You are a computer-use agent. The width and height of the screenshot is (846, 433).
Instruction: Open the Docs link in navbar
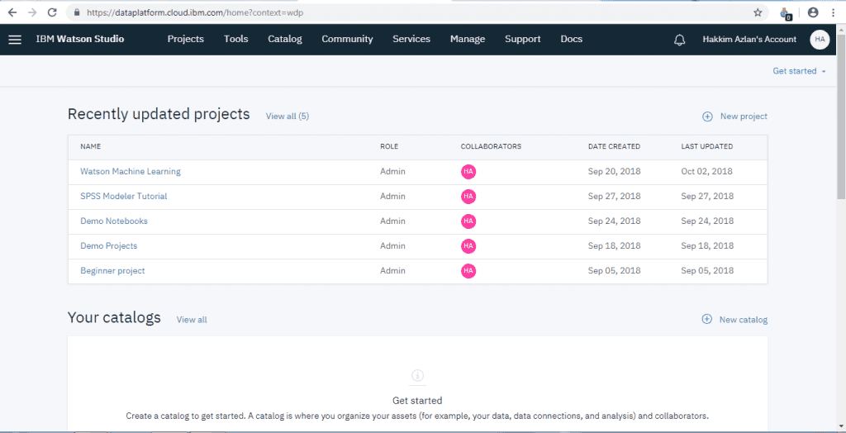tap(571, 40)
